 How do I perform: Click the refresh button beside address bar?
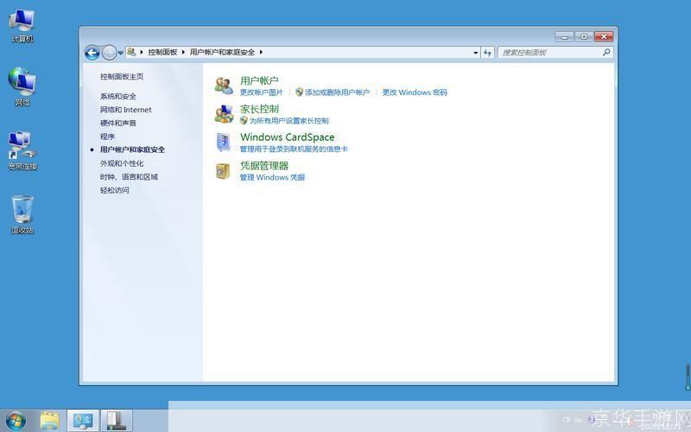coord(487,53)
